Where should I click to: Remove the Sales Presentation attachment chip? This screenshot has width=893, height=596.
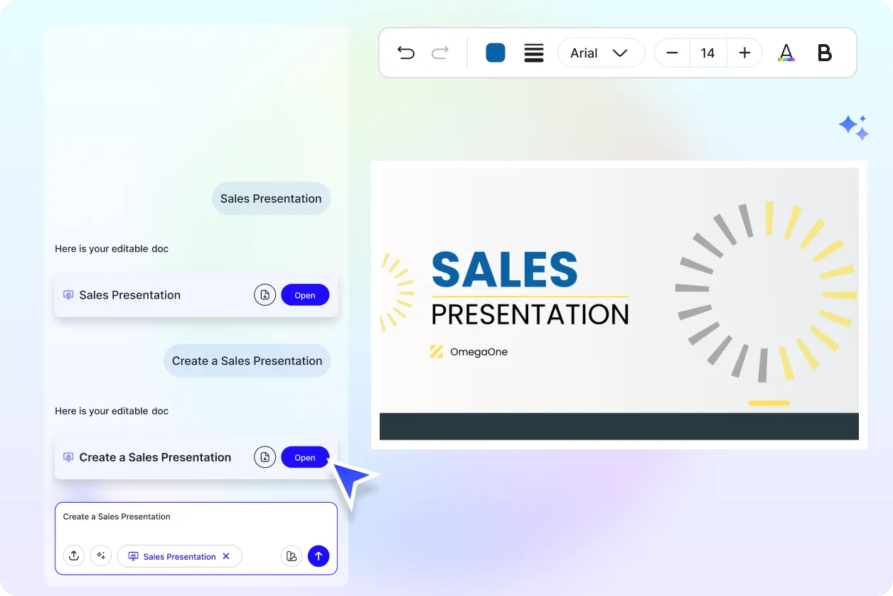click(227, 556)
